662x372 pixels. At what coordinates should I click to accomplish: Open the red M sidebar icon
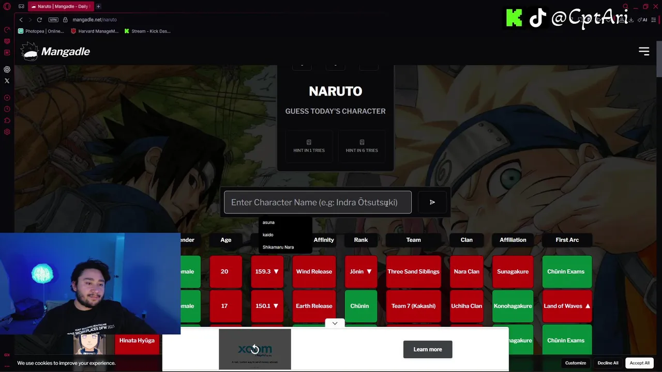(x=7, y=52)
